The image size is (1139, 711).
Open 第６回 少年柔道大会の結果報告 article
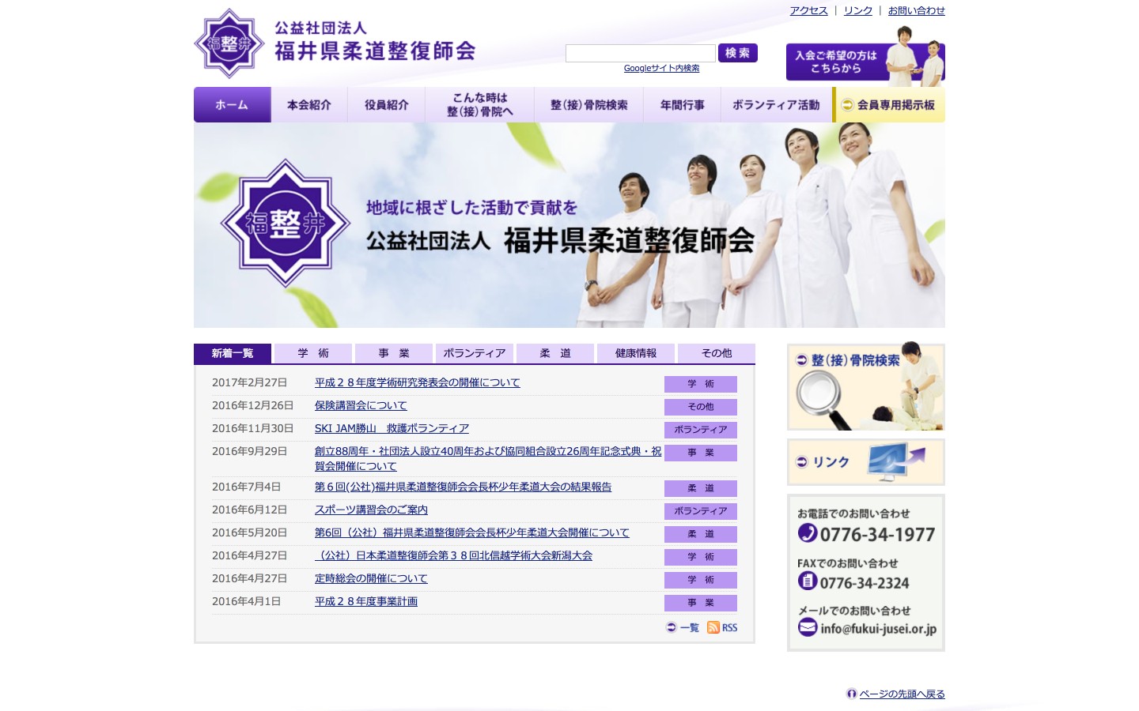tap(464, 487)
